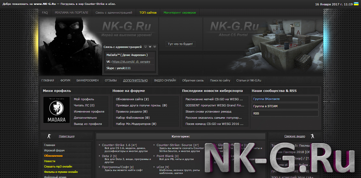Open ОТЗЫВЫ navigation item

(111, 80)
